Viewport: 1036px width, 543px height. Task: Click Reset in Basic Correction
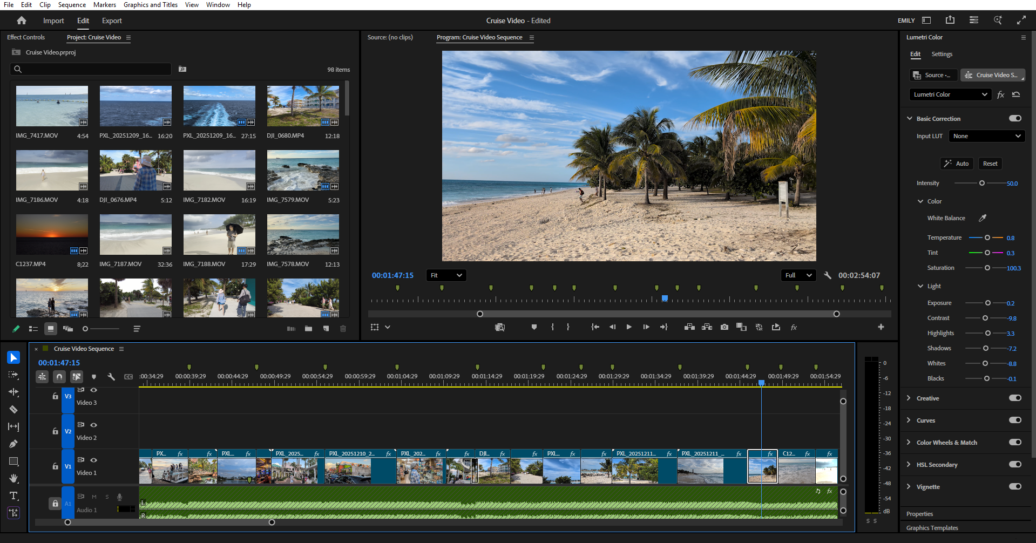tap(990, 163)
